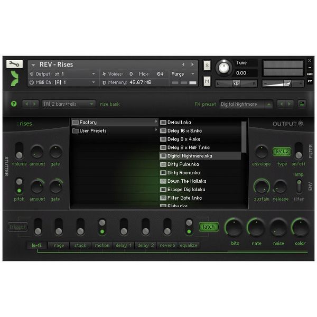Toggle the stutter volume switch
Image resolution: width=317 pixels, height=317 pixels.
(x=19, y=151)
